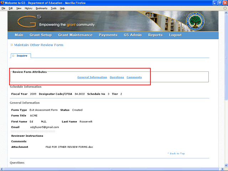Click the Fiscal Year value 2009
Image resolution: width=228 pixels, height=171 pixels.
(x=33, y=94)
